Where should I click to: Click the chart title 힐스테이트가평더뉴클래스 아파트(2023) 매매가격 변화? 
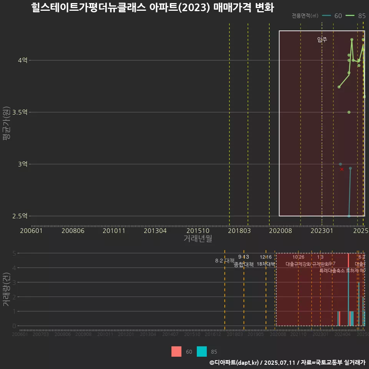pyautogui.click(x=153, y=8)
